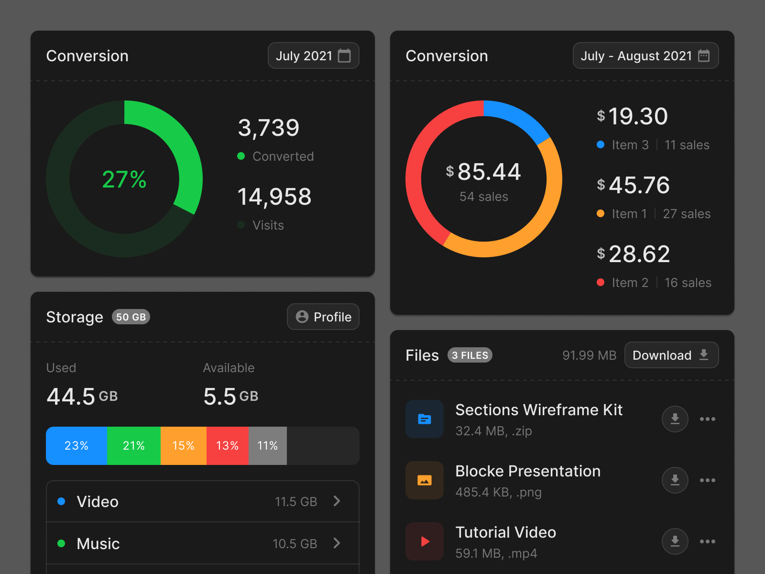Click the calendar icon for July - August 2021
This screenshot has height=574, width=765.
(x=703, y=55)
